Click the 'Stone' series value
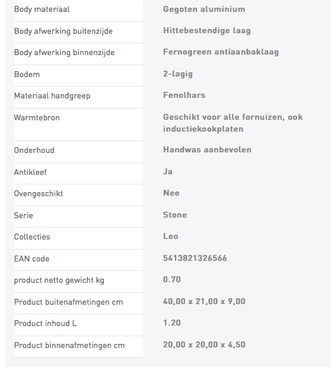This screenshot has width=331, height=367. point(175,215)
